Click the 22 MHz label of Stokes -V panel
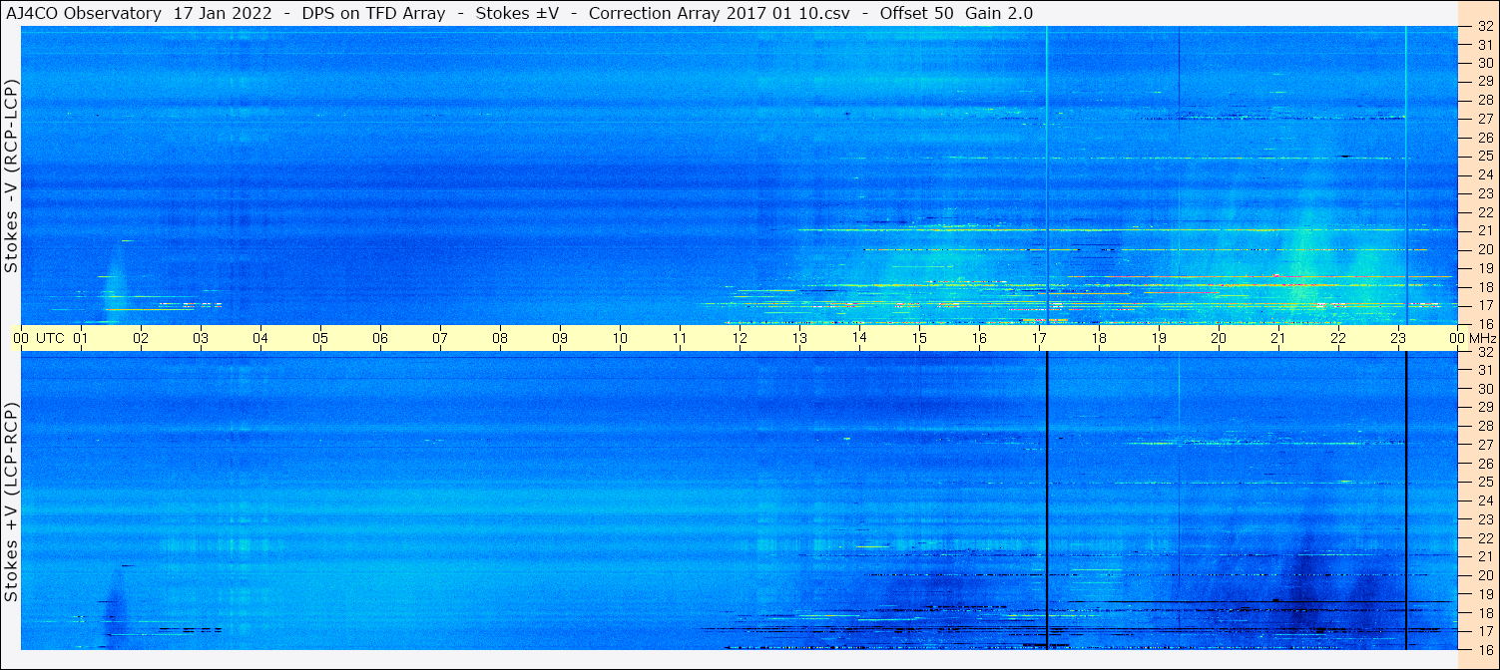 [1484, 212]
